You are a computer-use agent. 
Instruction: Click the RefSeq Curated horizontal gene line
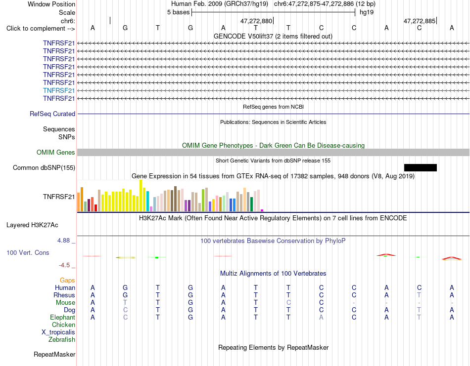click(x=273, y=114)
